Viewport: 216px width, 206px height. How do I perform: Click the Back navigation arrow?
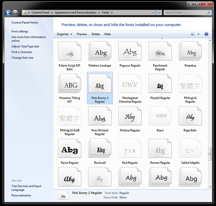coord(8,13)
